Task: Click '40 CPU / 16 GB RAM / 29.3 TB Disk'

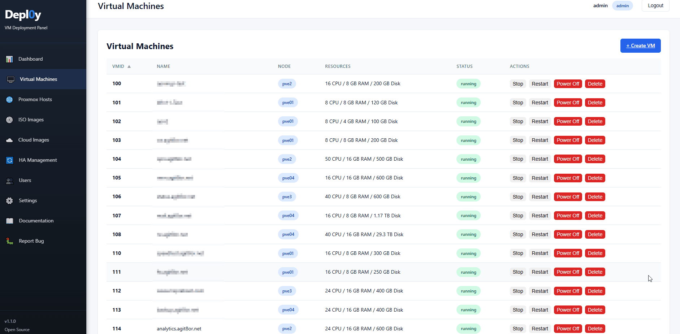Action: pos(364,234)
